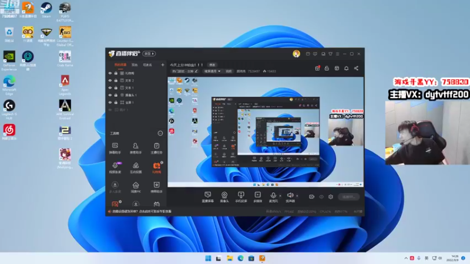Image resolution: width=470 pixels, height=264 pixels.
Task: Add the 摄像头 webcam source
Action: point(224,197)
